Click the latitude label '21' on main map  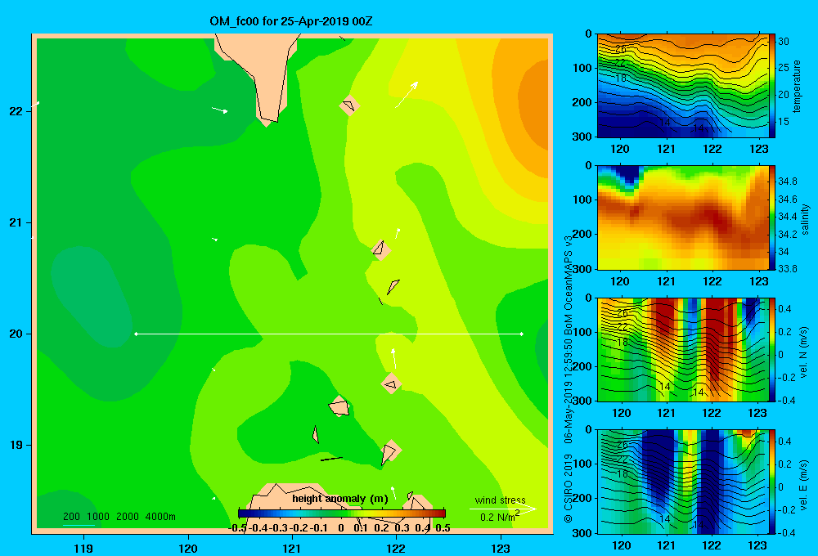pyautogui.click(x=16, y=222)
